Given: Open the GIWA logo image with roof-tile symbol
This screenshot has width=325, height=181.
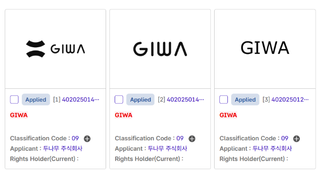Looking at the screenshot, I should pyautogui.click(x=55, y=49).
